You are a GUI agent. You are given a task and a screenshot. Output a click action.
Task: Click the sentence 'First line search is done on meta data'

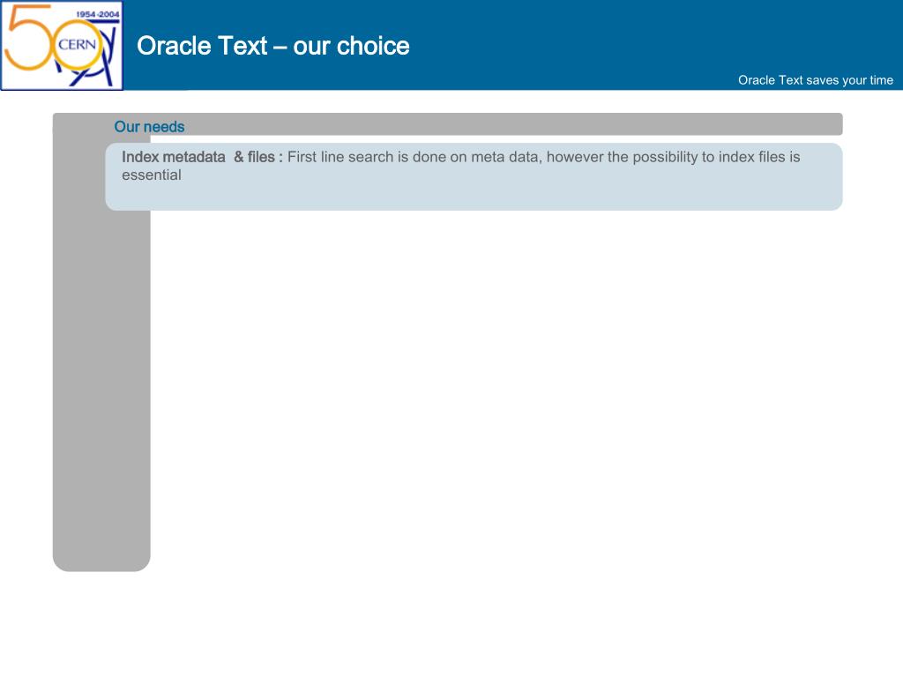[x=414, y=157]
